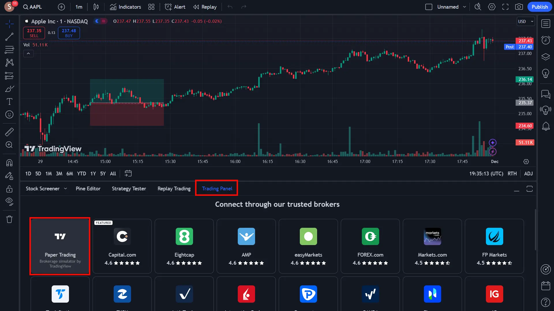This screenshot has height=311, width=554.
Task: Open the quick search lightning icon
Action: coord(478,7)
